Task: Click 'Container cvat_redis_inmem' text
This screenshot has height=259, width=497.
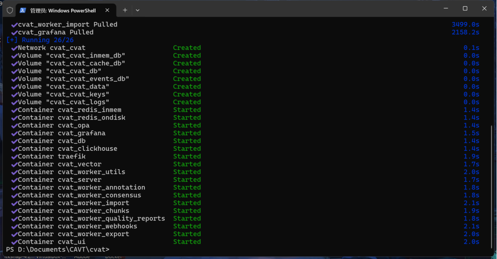Action: click(70, 110)
